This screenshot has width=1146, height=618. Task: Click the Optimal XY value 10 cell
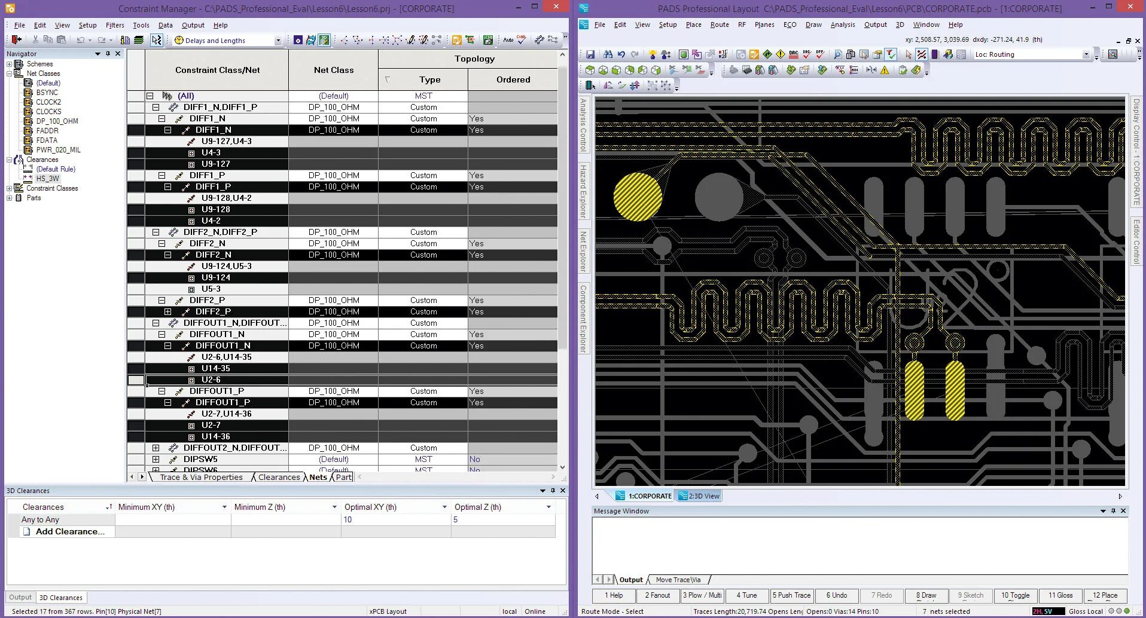click(396, 520)
